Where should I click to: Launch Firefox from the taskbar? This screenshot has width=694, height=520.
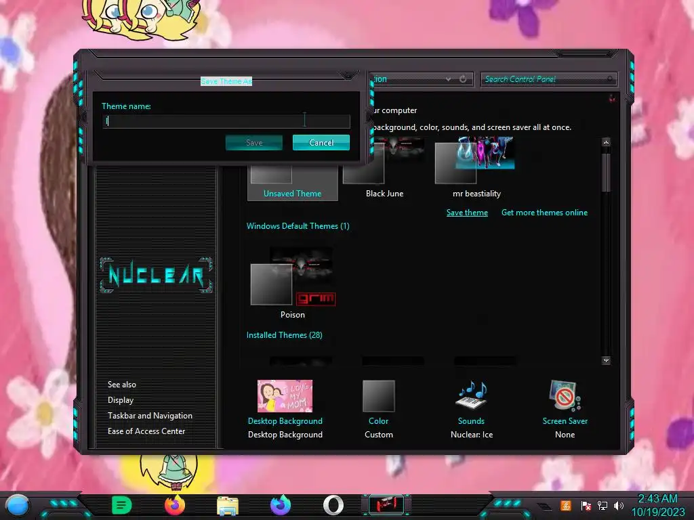pos(175,505)
